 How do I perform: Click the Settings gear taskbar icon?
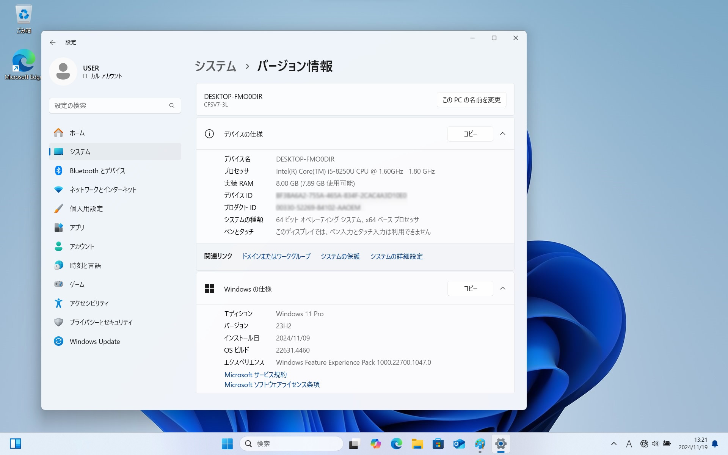(x=501, y=444)
